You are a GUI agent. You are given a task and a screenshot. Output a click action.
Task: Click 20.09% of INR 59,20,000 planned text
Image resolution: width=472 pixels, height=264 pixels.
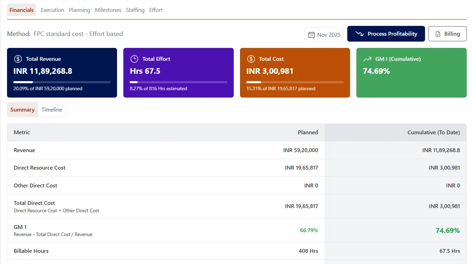tap(48, 88)
